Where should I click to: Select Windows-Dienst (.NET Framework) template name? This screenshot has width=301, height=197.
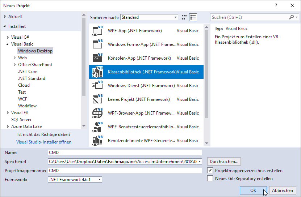tap(141, 85)
